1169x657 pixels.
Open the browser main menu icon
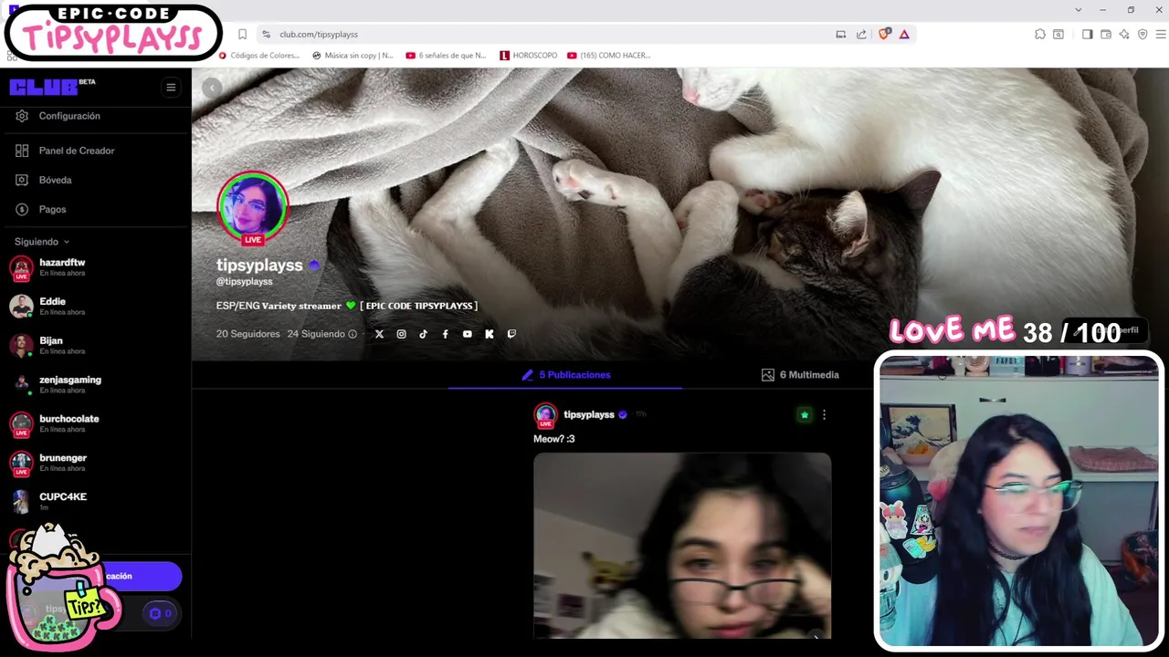[1161, 35]
